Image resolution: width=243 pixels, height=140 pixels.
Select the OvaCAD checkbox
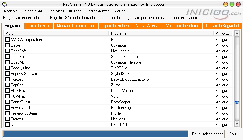pyautogui.click(x=7, y=62)
